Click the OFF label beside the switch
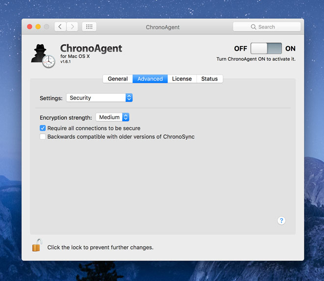324x281 pixels. (x=241, y=49)
